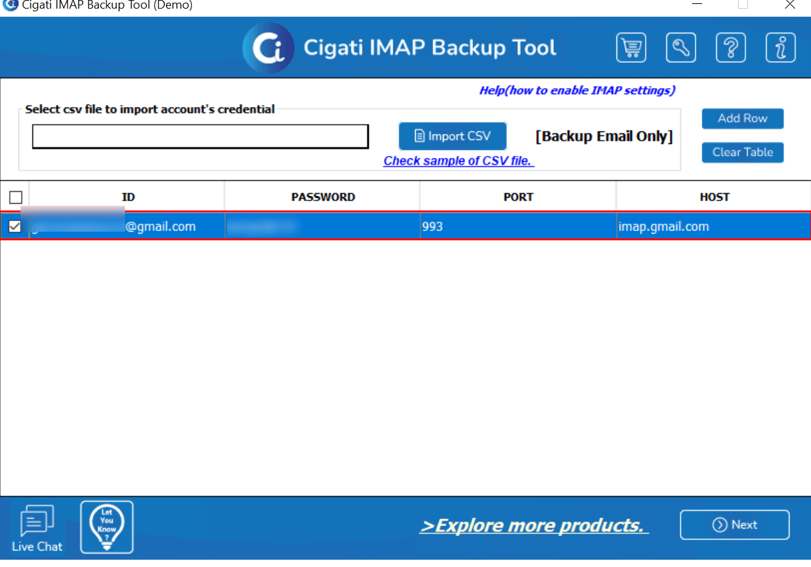This screenshot has height=567, width=811.
Task: Click the Let You Know lightbulb icon
Action: pyautogui.click(x=107, y=527)
